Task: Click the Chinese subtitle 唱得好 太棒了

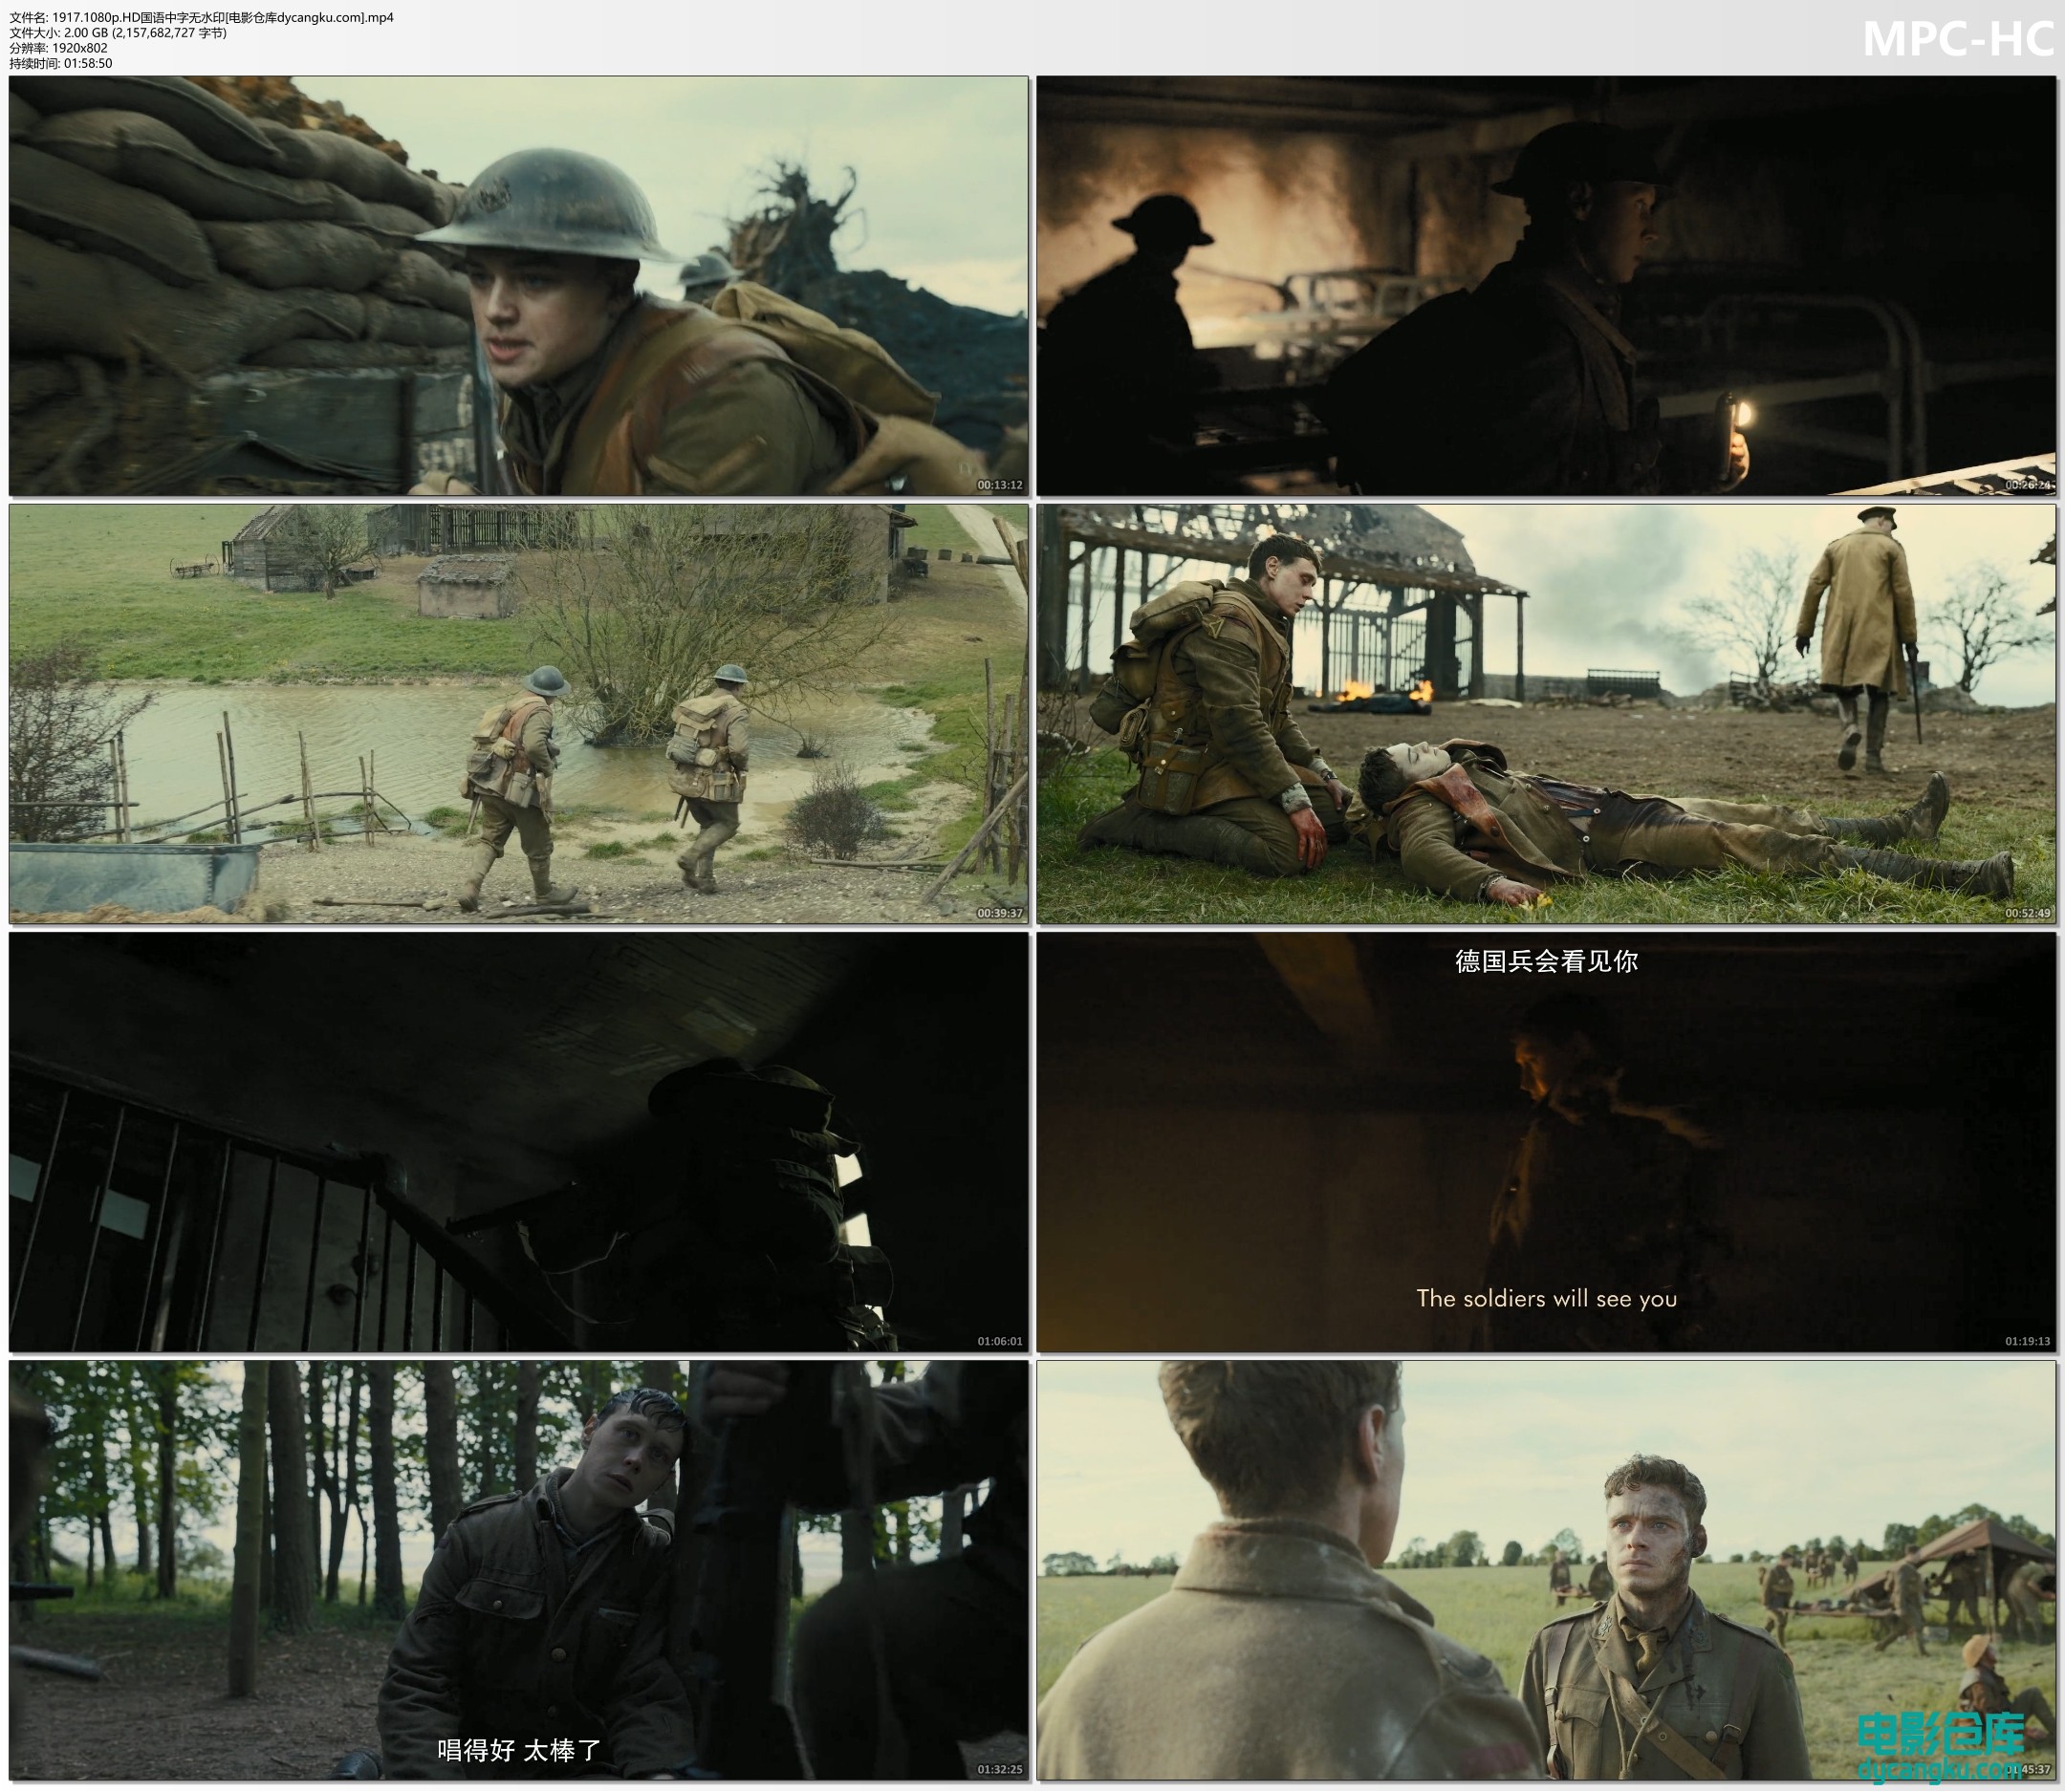Action: (519, 1750)
